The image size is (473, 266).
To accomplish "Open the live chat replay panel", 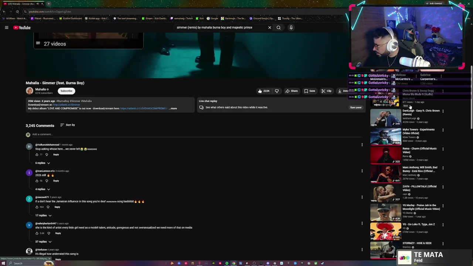I will (x=355, y=108).
